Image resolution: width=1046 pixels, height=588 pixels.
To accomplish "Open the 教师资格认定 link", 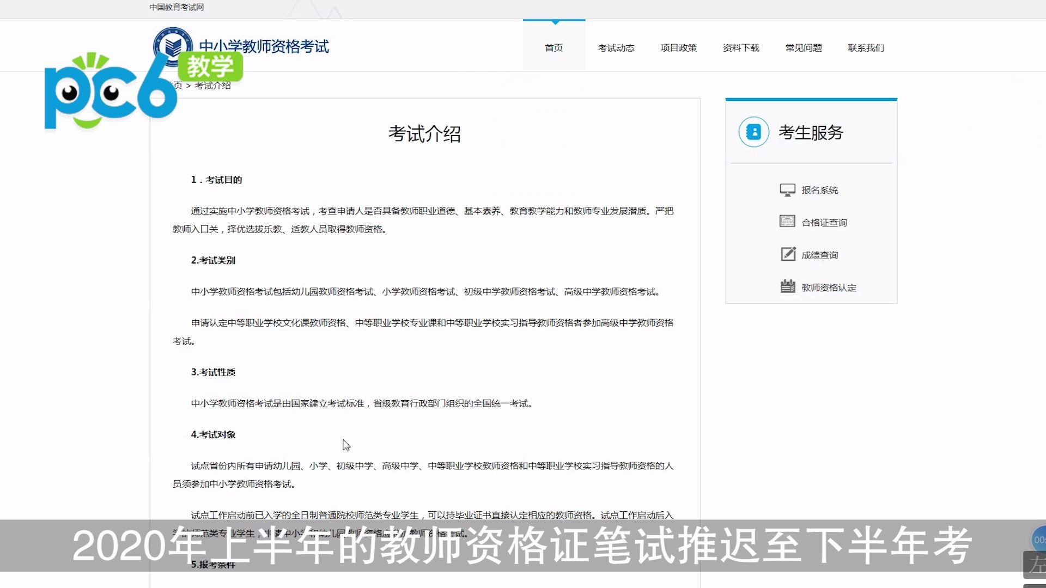I will 829,287.
